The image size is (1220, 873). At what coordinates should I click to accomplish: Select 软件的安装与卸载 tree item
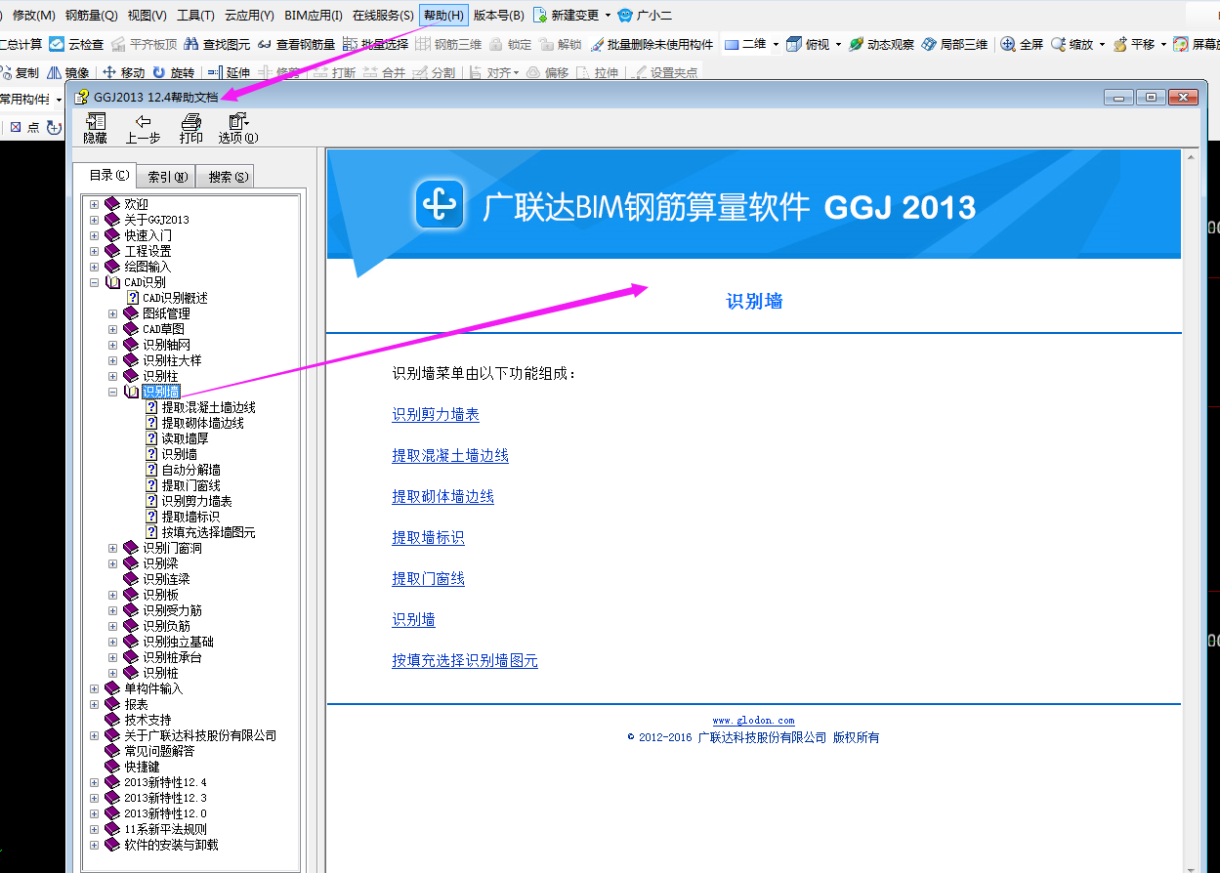tap(171, 845)
